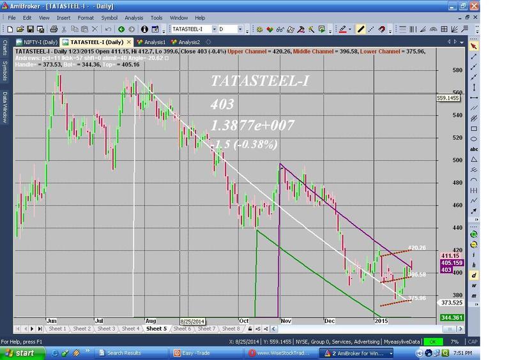
Task: Select the thick line style icon
Action: coord(360,29)
